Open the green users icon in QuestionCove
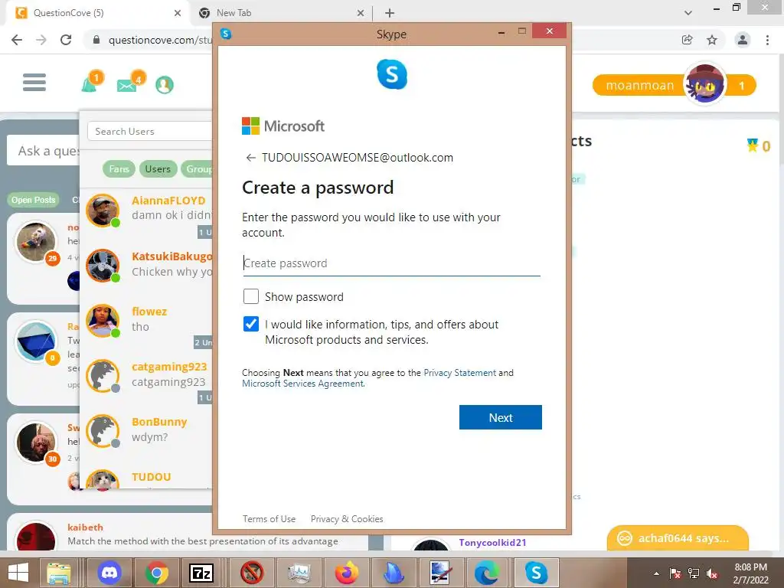784x588 pixels. click(165, 85)
